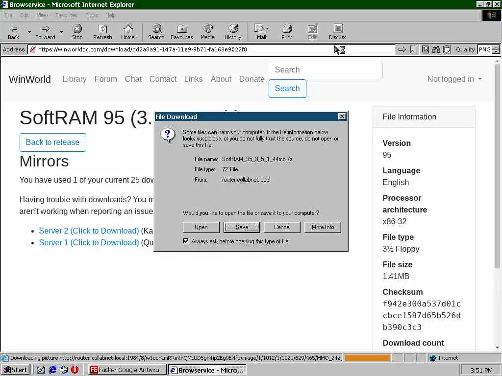
Task: Click the Start button on taskbar
Action: 15,370
